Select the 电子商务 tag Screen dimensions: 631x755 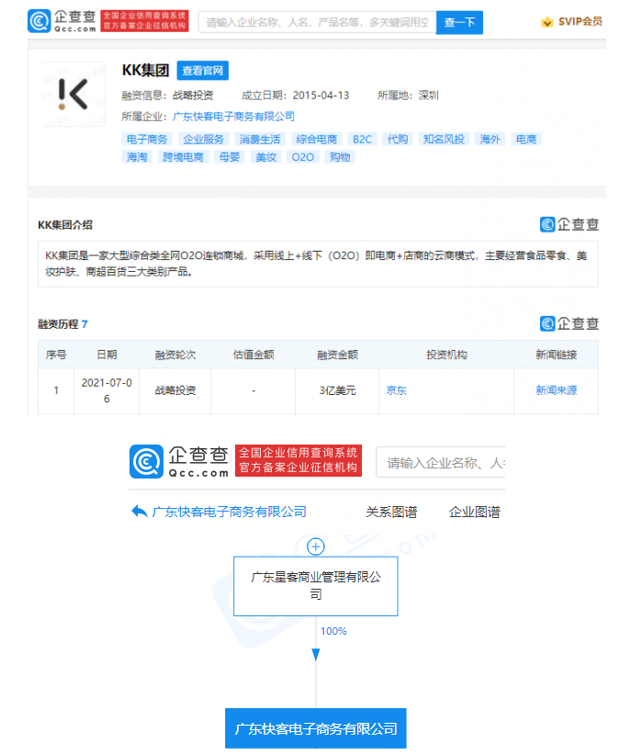(147, 140)
